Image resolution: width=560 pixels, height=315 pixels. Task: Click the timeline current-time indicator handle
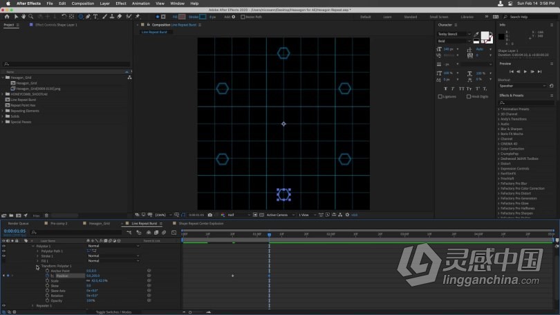[270, 235]
